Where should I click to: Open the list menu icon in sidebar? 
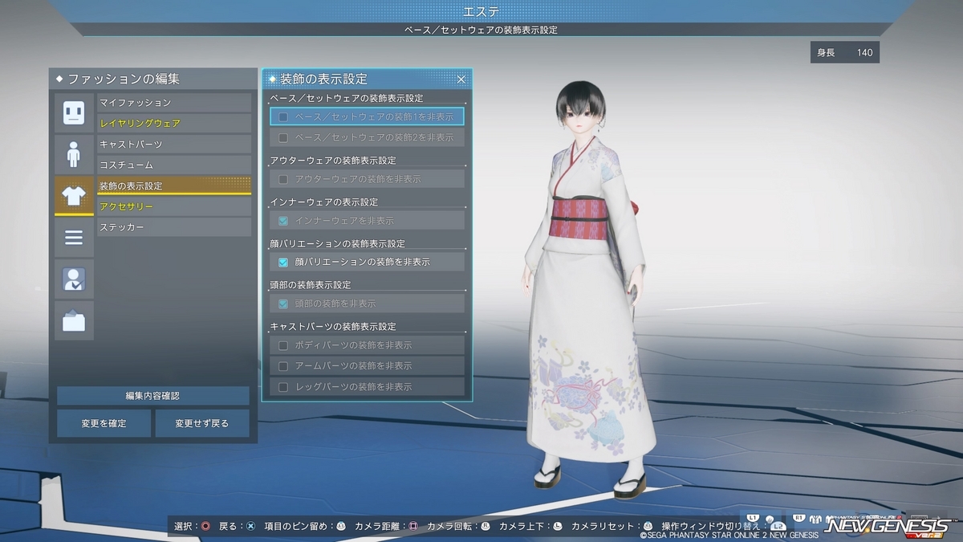74,238
